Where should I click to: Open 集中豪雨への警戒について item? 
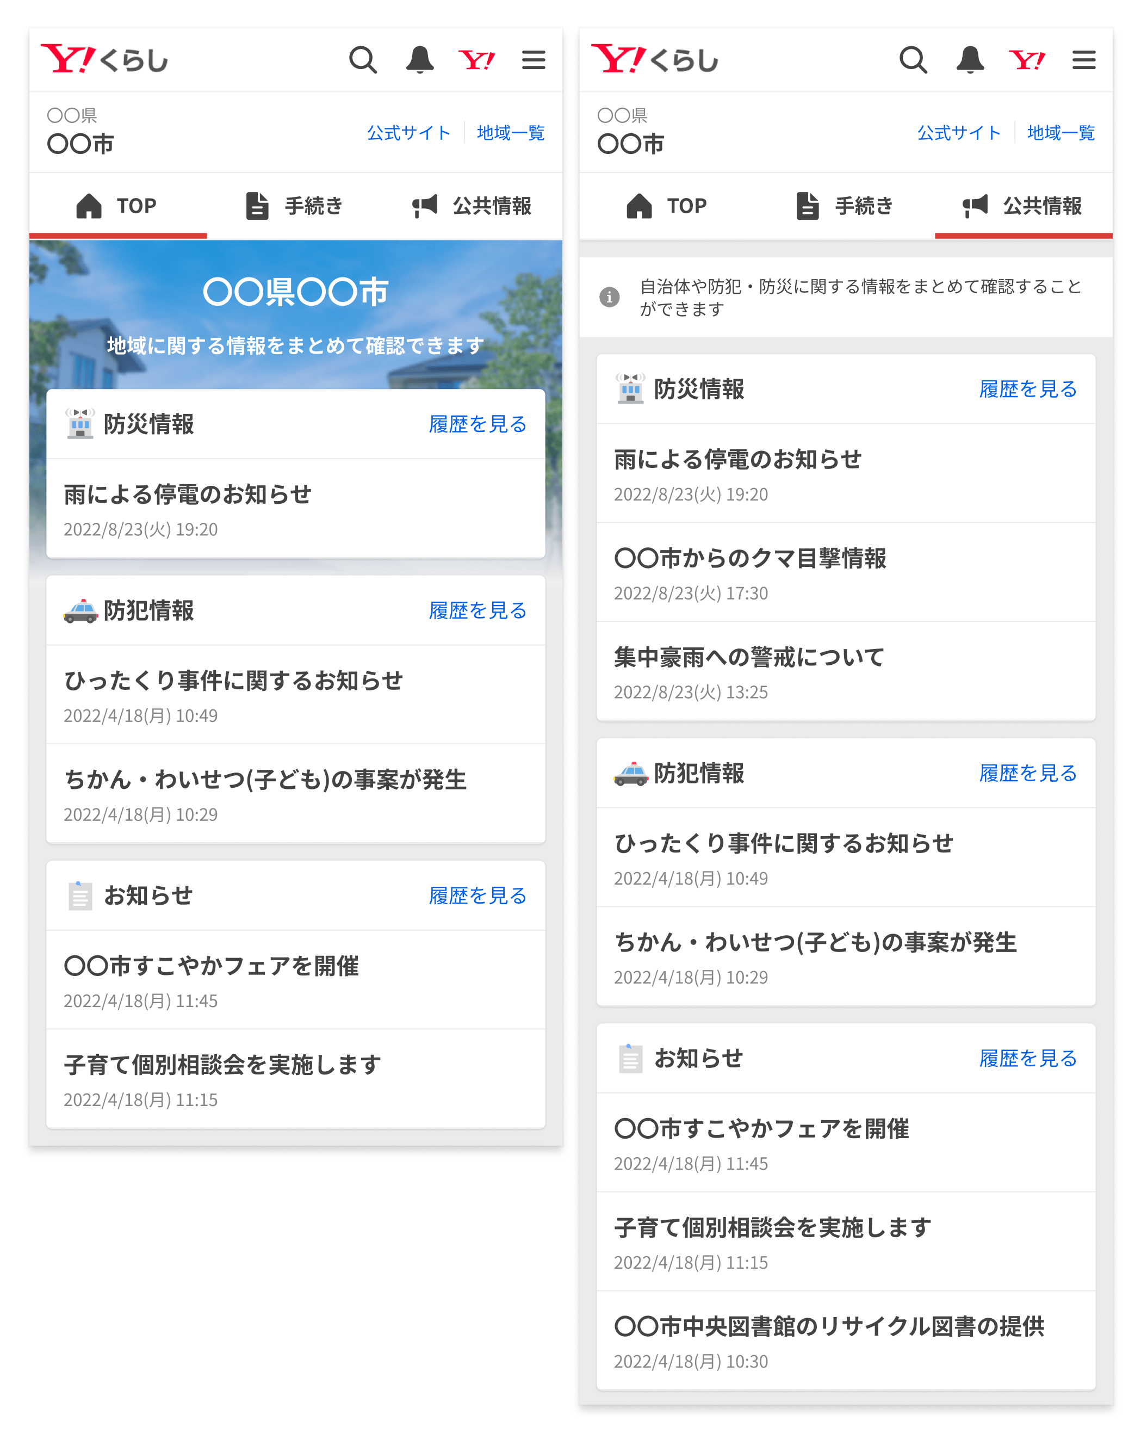[x=846, y=671]
